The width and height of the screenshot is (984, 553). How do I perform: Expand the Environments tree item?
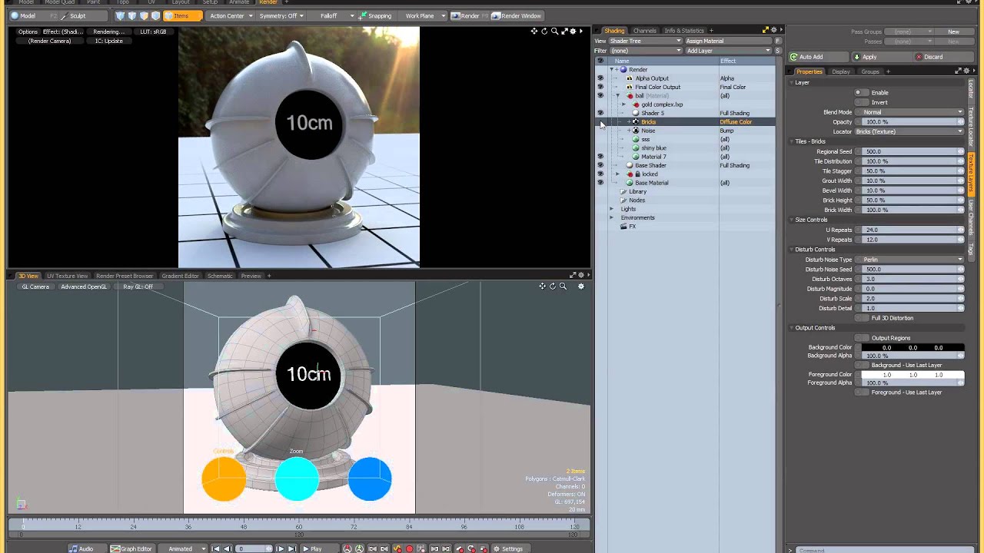point(612,217)
